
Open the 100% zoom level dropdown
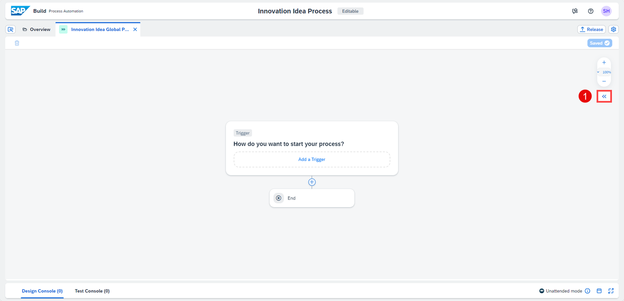click(x=604, y=72)
